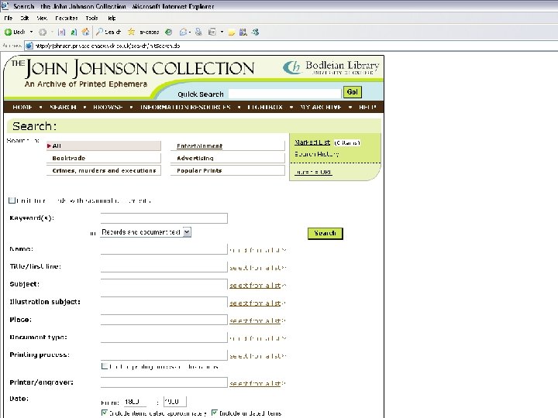Open the Tools menu
558x418 pixels.
(x=91, y=18)
